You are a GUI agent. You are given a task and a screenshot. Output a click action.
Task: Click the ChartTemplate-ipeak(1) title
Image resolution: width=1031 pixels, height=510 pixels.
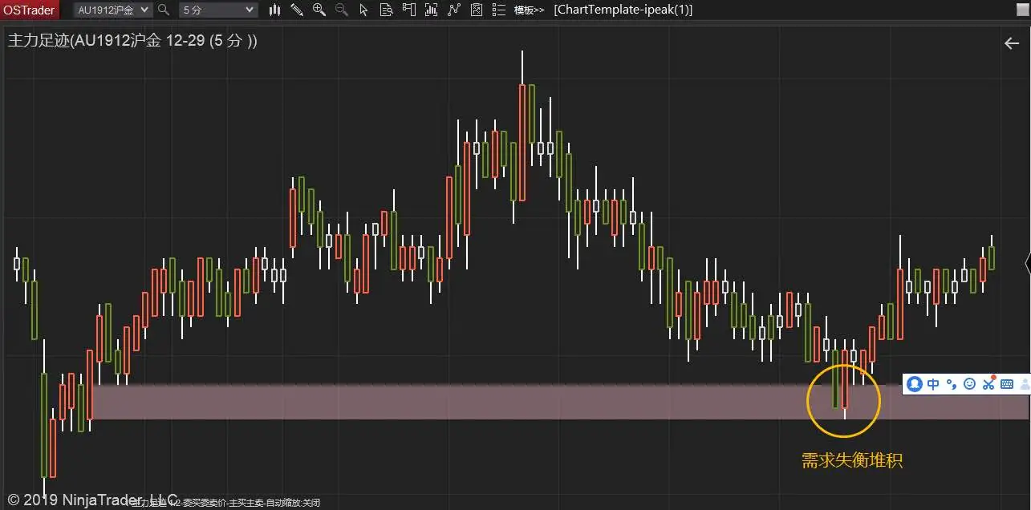(623, 10)
